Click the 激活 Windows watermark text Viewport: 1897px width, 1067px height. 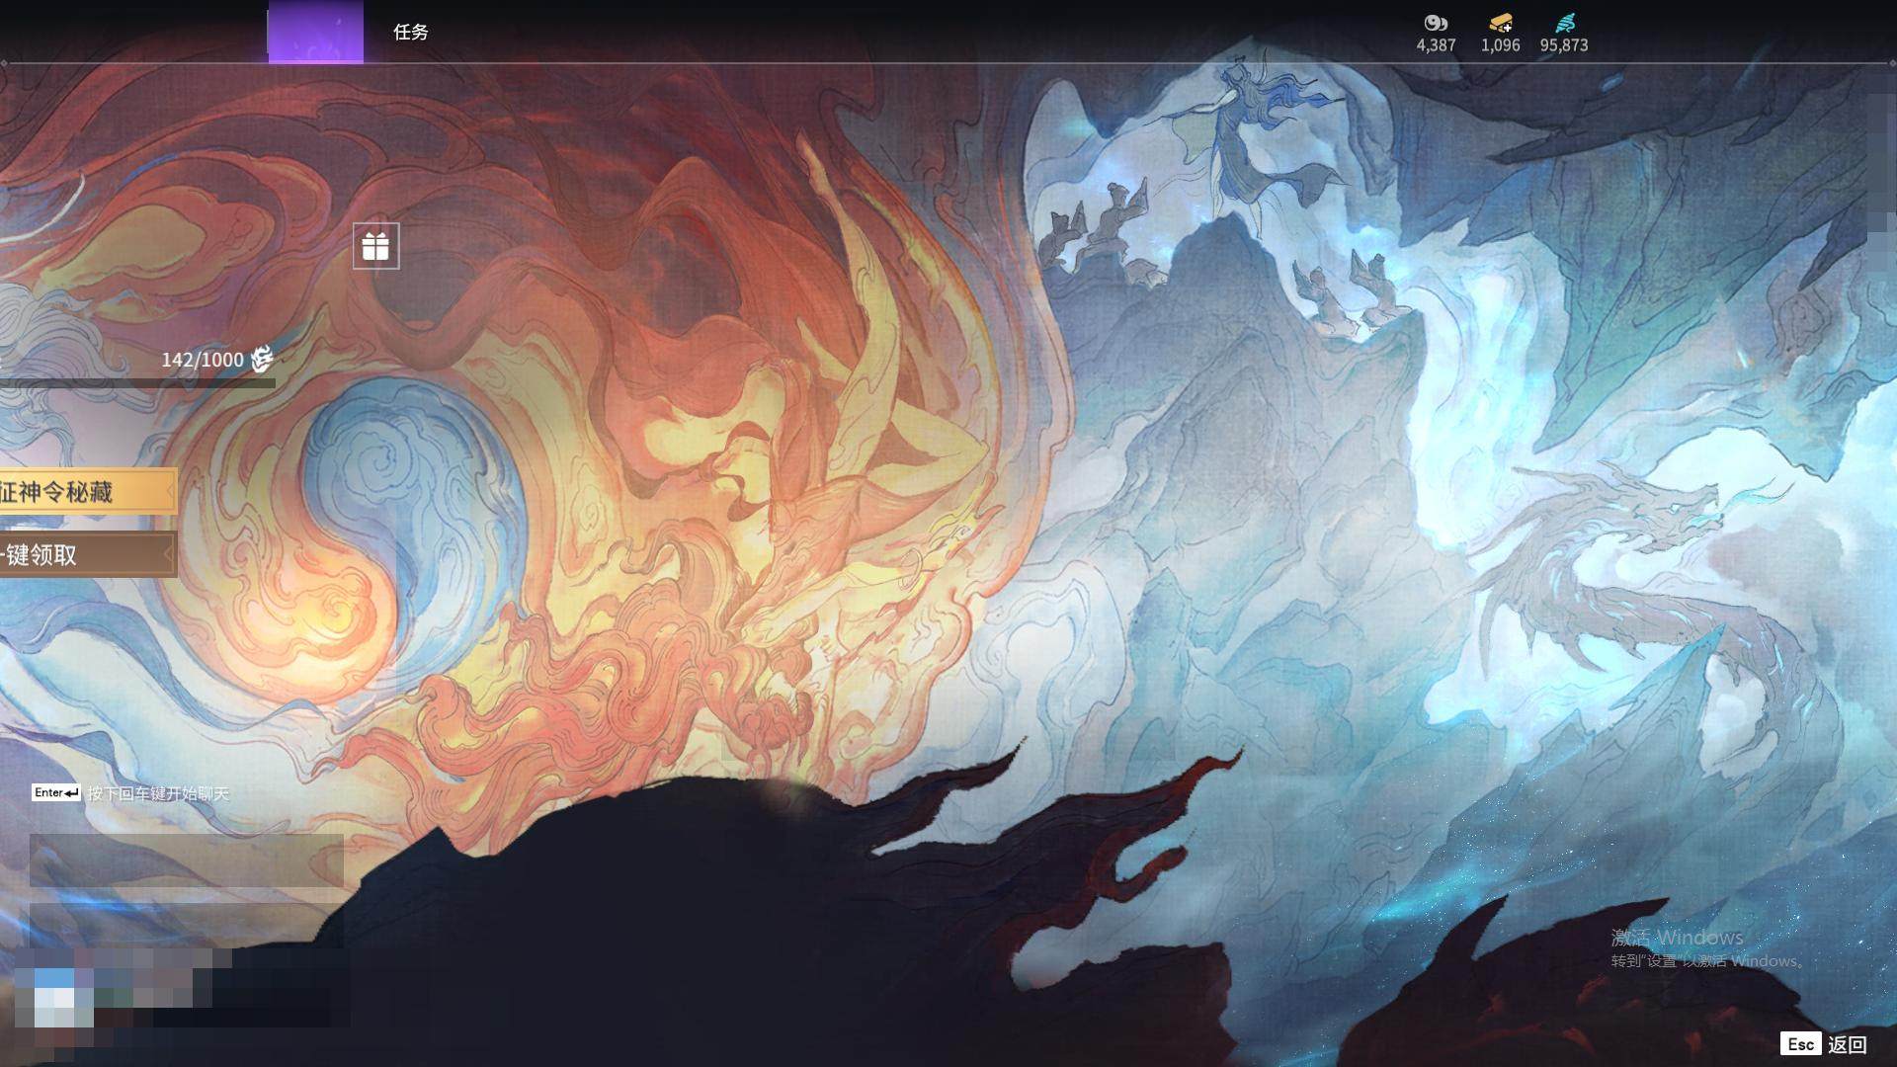click(1677, 937)
